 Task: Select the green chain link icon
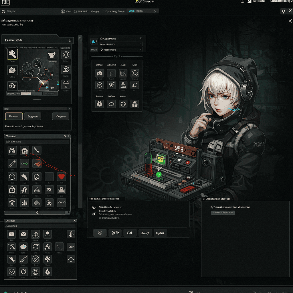25,163
